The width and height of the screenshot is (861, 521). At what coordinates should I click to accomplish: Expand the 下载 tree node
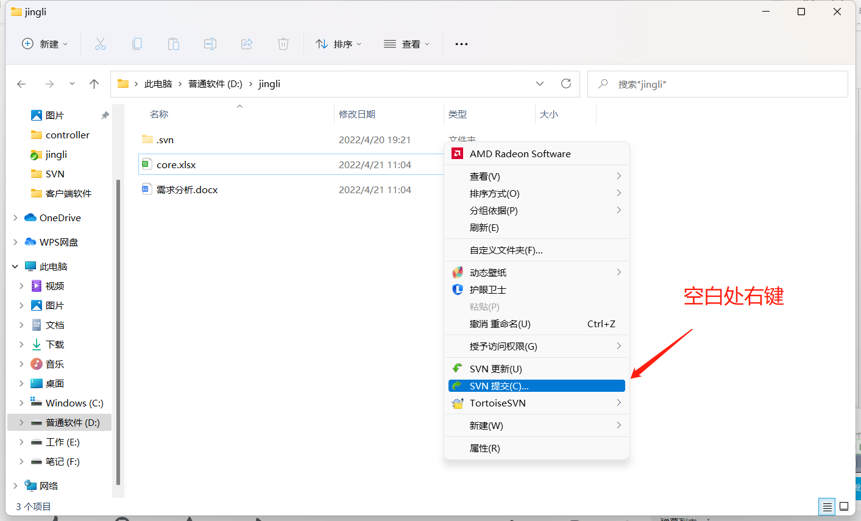coord(21,344)
